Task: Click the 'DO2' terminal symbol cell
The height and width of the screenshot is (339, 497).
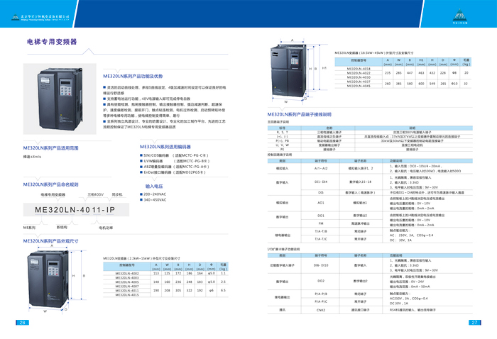Action: (321, 281)
